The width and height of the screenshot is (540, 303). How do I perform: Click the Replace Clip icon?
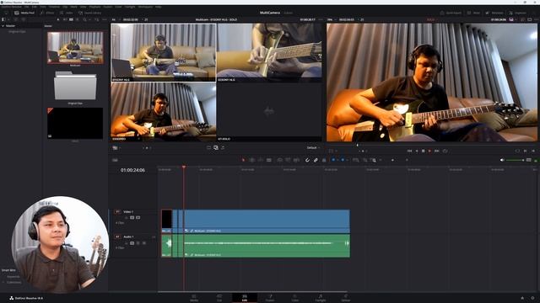click(x=296, y=160)
